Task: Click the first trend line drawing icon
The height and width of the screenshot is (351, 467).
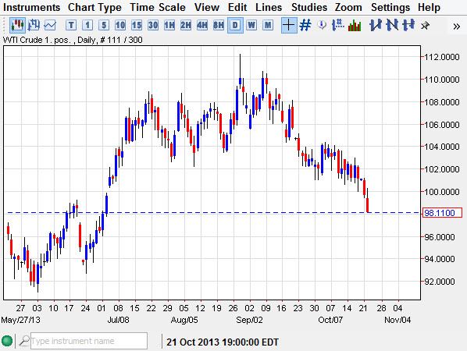Action: point(376,25)
